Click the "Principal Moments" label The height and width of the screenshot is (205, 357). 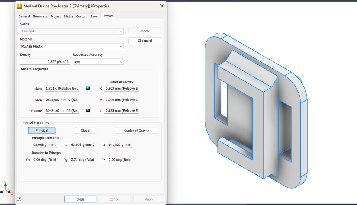(x=45, y=138)
